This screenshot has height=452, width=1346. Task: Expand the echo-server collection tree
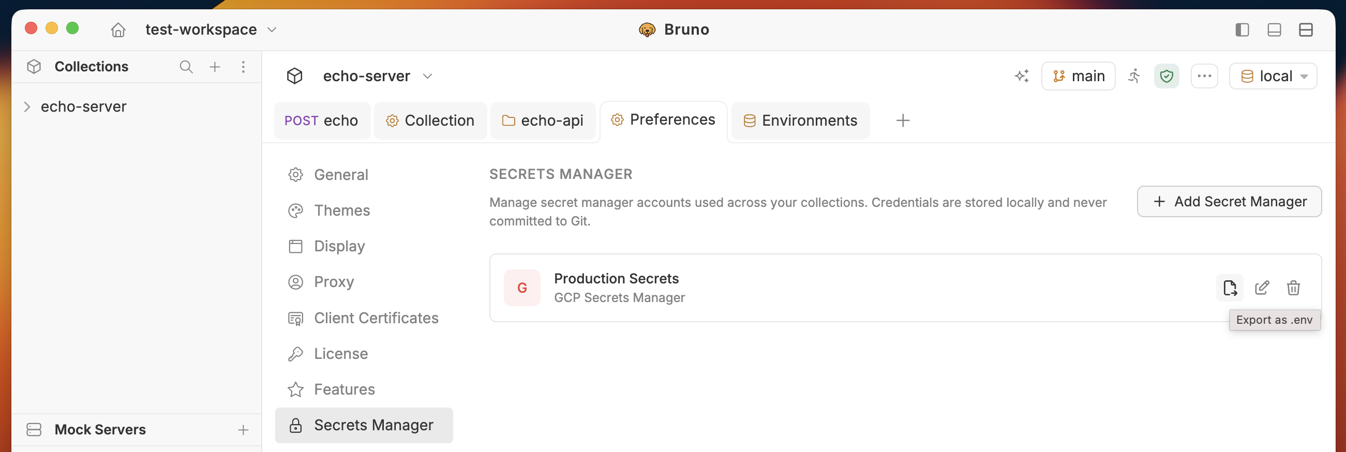coord(27,107)
